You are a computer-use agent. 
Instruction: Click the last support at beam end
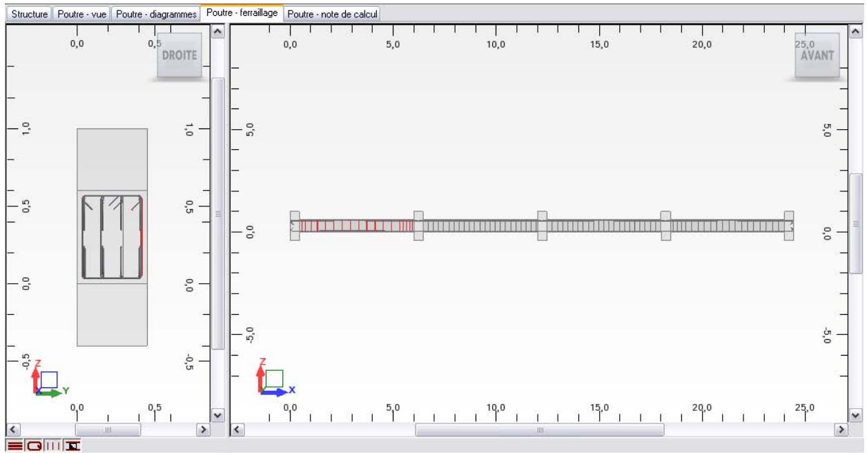789,226
